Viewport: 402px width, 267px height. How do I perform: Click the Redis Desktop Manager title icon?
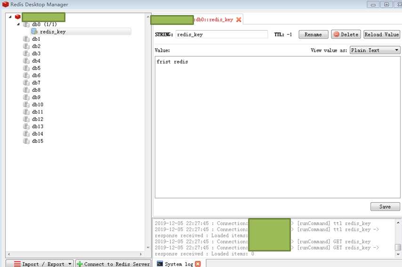(5, 4)
